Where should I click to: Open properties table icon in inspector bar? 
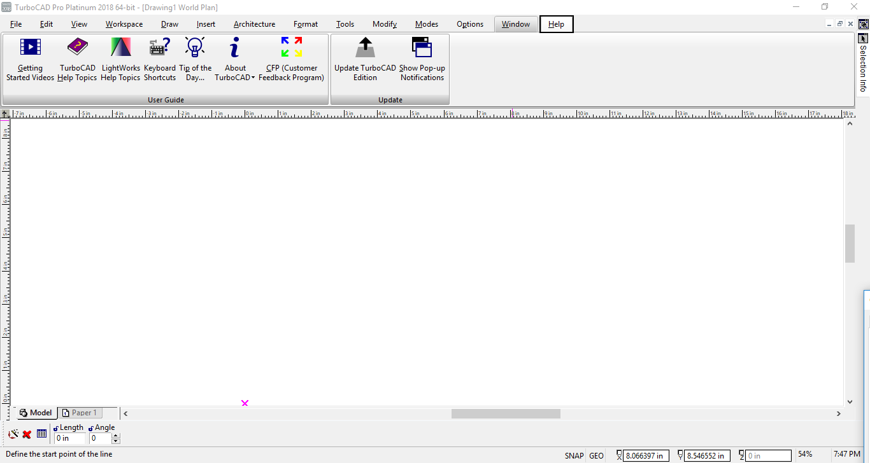(41, 434)
